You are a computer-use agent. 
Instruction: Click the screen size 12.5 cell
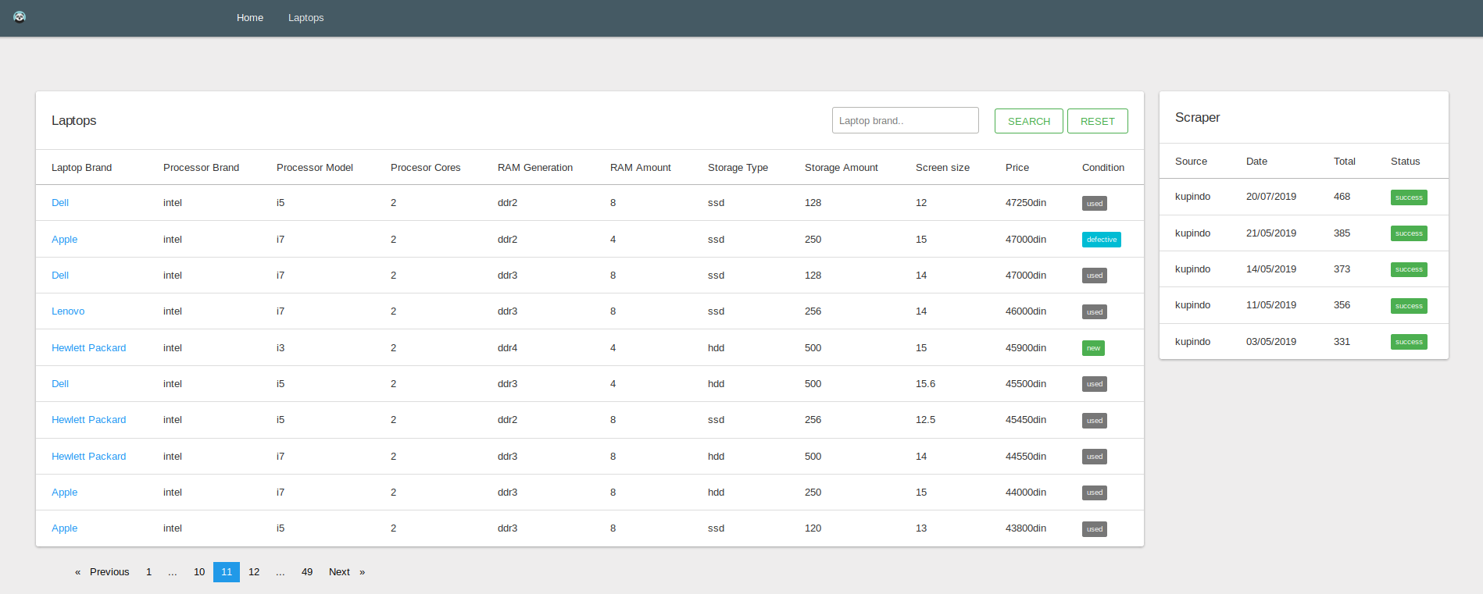[x=925, y=420]
